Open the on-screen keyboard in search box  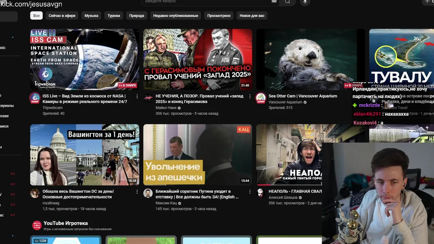point(274,1)
